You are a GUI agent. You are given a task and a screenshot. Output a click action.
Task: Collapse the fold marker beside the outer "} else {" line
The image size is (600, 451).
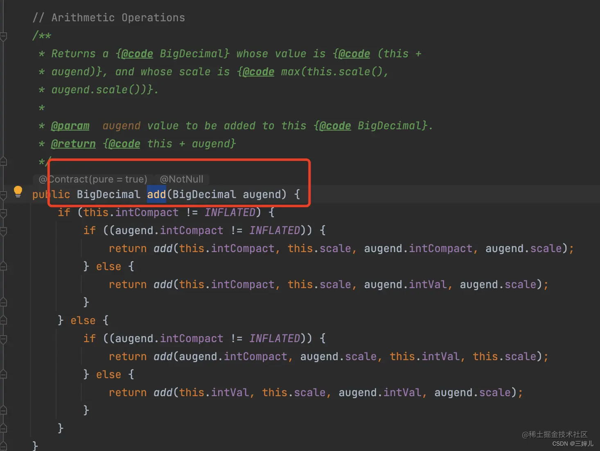click(x=3, y=320)
